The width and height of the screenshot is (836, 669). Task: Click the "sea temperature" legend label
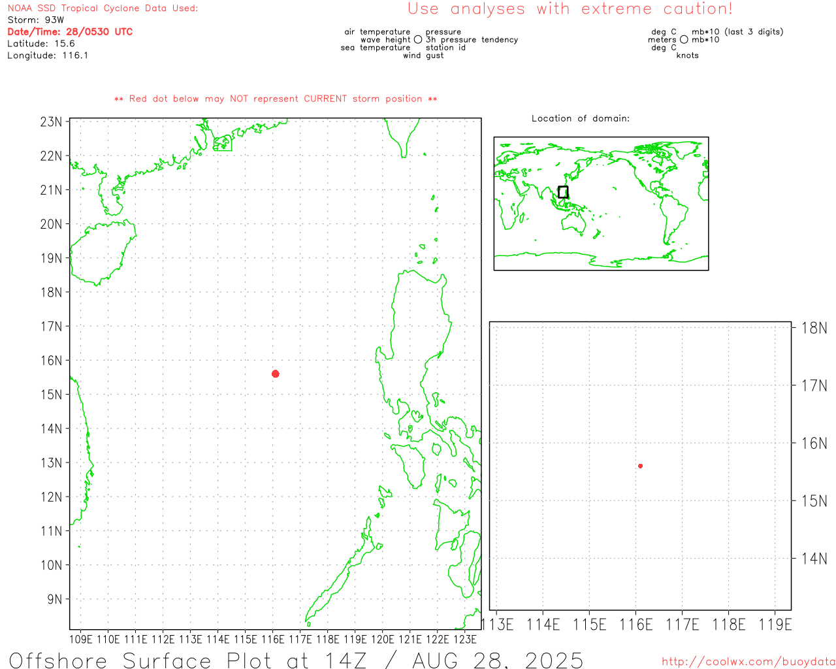click(x=376, y=48)
